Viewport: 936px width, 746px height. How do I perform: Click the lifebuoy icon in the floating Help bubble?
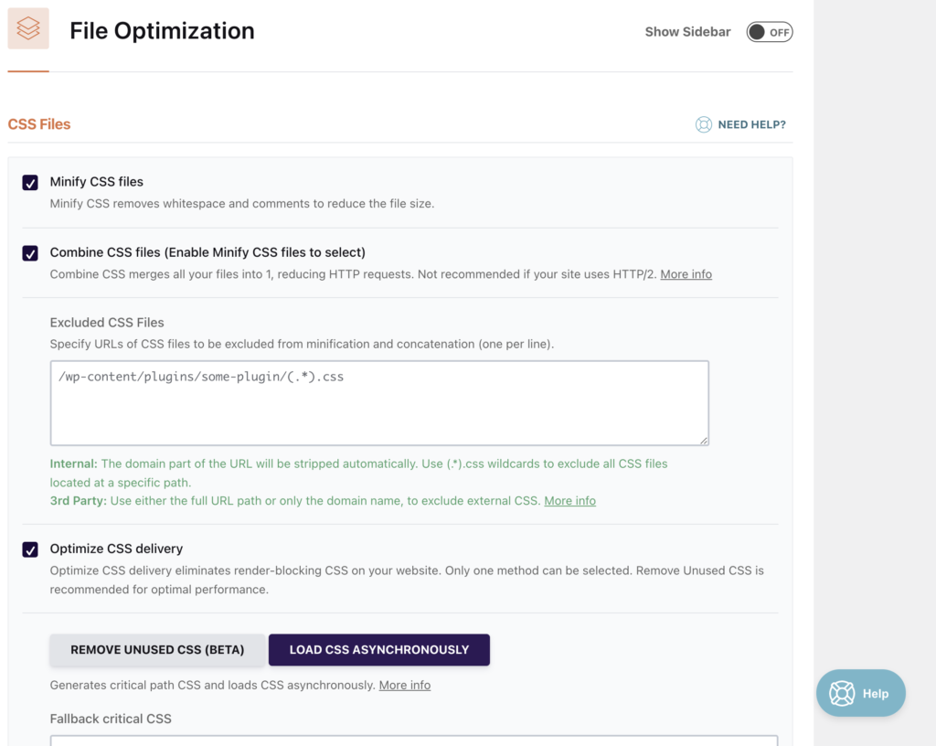pos(842,693)
